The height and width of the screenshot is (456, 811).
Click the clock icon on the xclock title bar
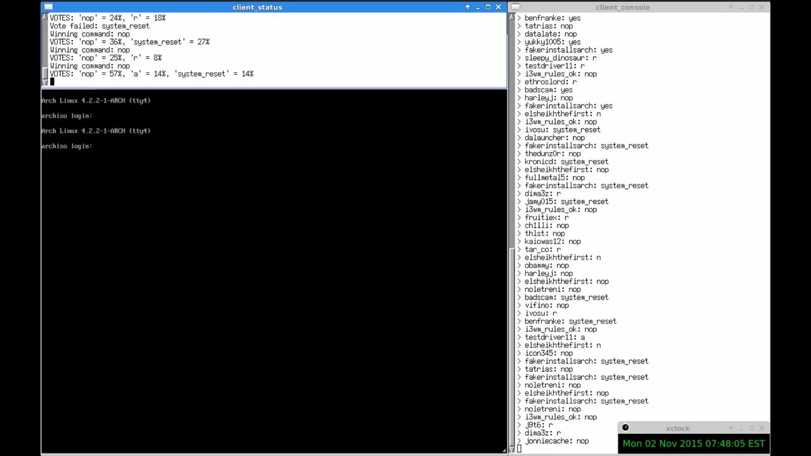[x=625, y=427]
